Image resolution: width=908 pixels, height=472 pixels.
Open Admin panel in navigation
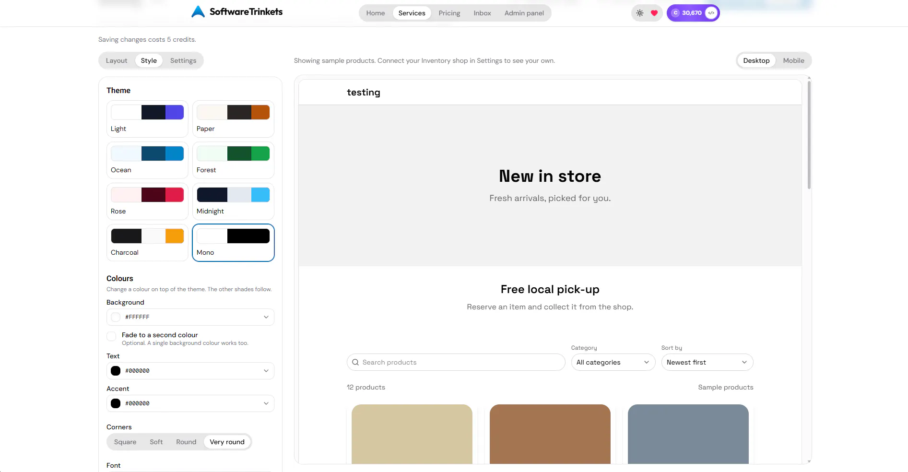[x=524, y=13]
